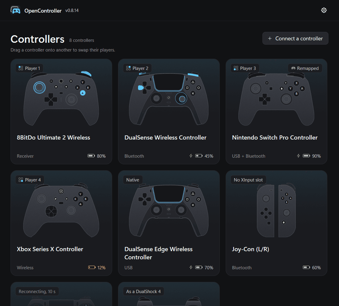339x306 pixels.
Task: Click DualSense Wireless Controller battery icon at 45%
Action: click(199, 156)
